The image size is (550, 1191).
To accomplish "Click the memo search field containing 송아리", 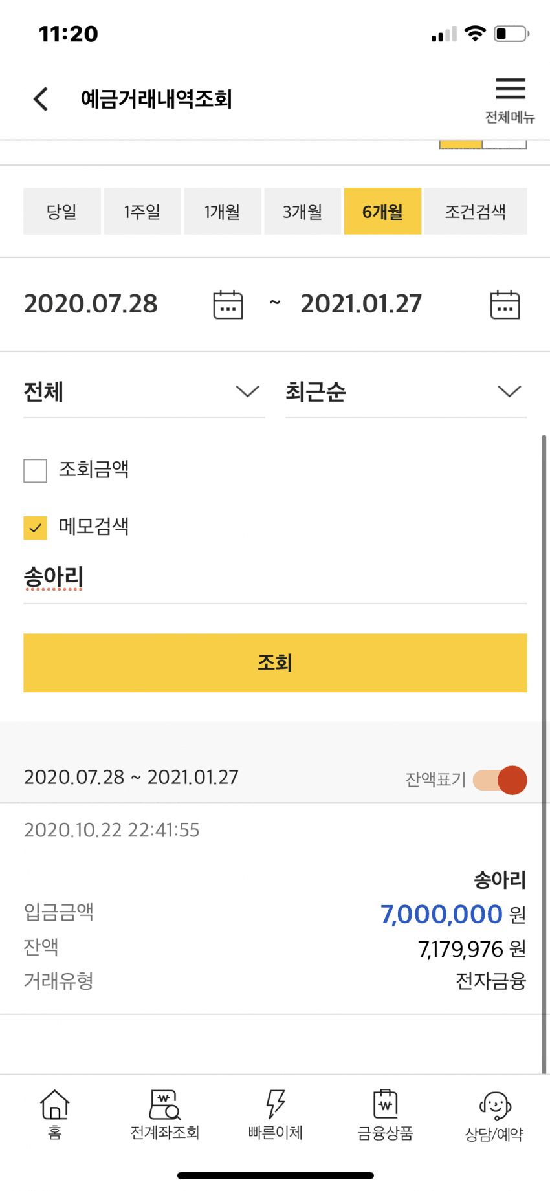I will (275, 578).
